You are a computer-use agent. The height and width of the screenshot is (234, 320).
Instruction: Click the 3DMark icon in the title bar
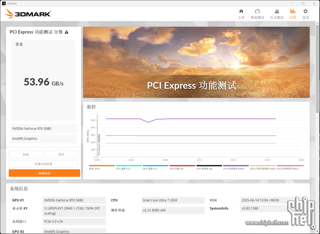tap(4, 4)
